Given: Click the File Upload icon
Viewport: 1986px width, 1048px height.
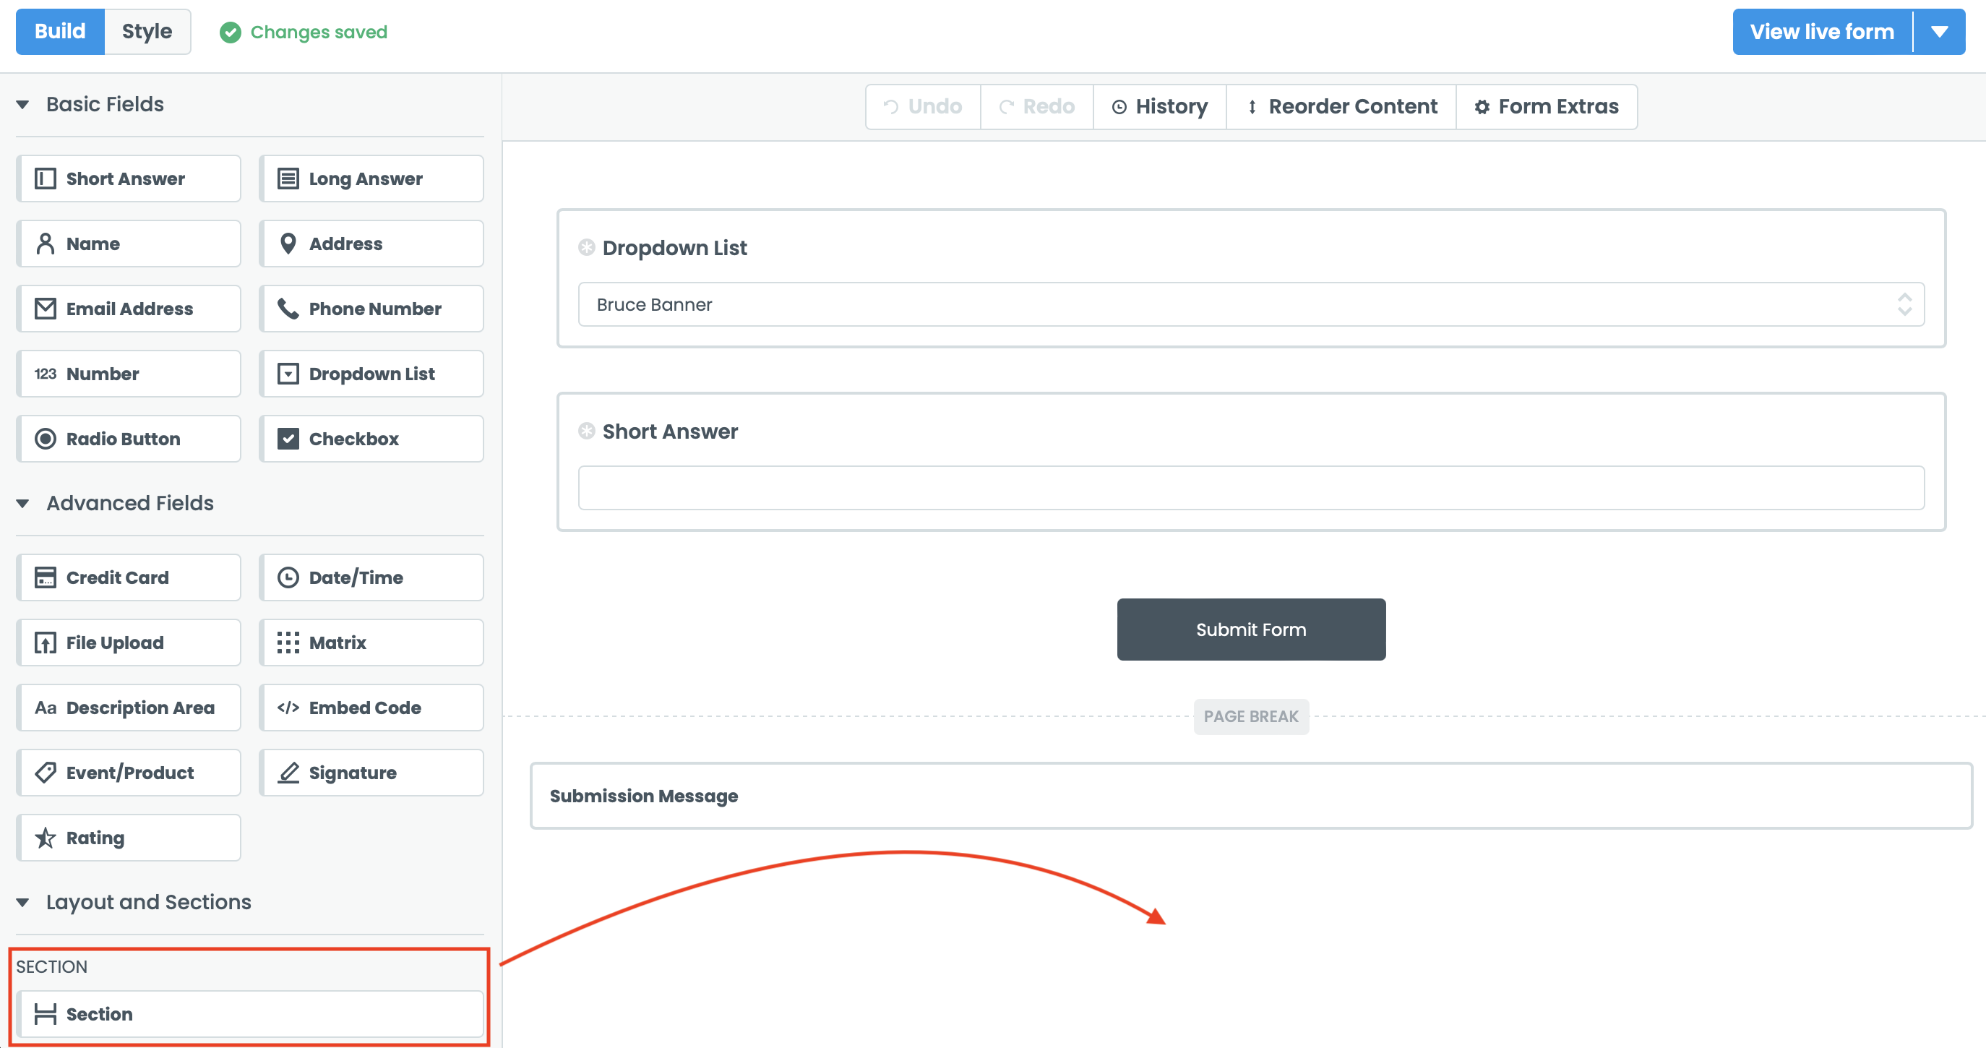Looking at the screenshot, I should pos(46,643).
